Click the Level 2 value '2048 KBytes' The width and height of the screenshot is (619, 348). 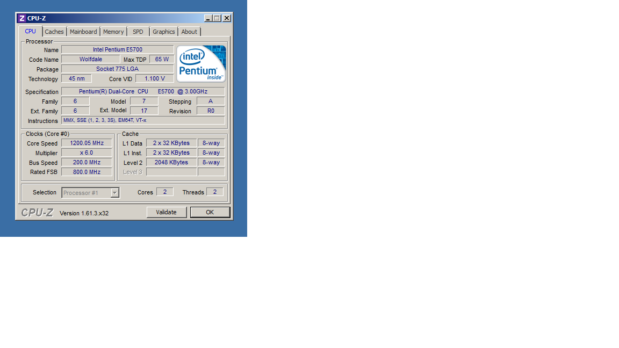point(171,162)
